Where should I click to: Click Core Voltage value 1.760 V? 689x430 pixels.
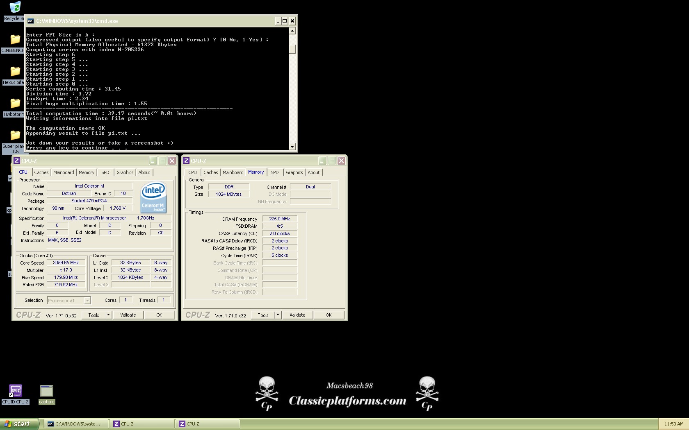(118, 208)
